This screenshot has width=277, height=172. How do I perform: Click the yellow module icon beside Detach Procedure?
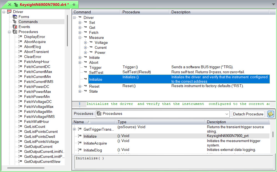tap(271, 114)
